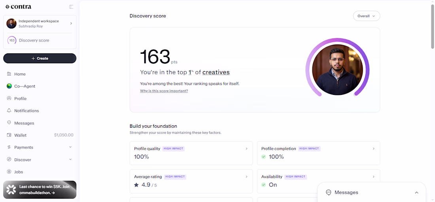Click the workspace avatar of Subhradip Roy
435x202 pixels.
11,24
